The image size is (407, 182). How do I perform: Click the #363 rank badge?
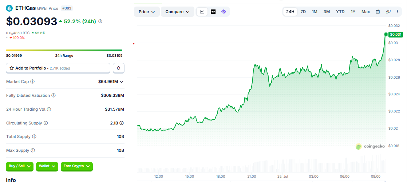pos(67,8)
